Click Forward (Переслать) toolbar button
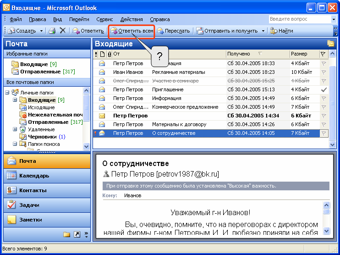340x255 pixels. pos(173,31)
